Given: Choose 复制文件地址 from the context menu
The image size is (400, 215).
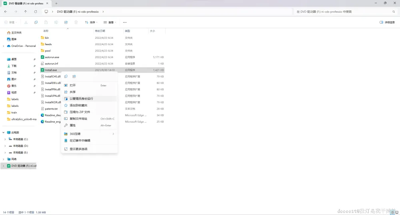Looking at the screenshot, I should (89, 119).
